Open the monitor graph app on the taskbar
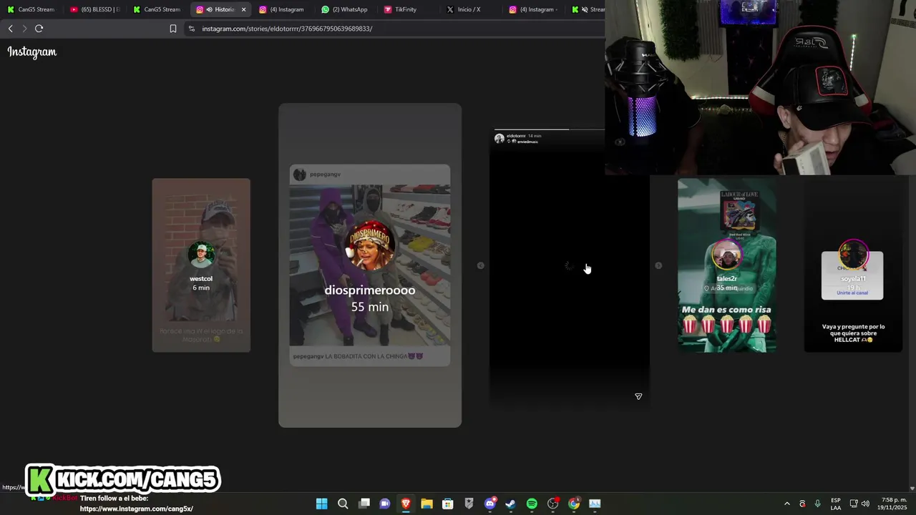Image resolution: width=916 pixels, height=515 pixels. point(595,504)
